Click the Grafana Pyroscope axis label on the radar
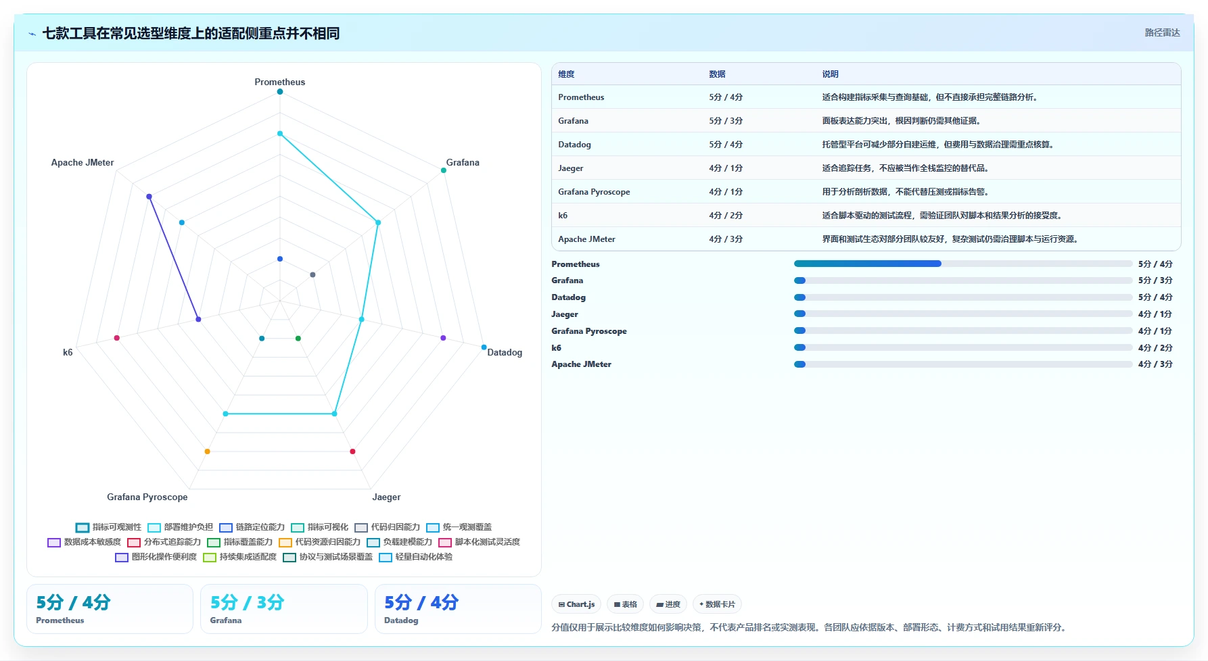The image size is (1208, 661). point(147,497)
